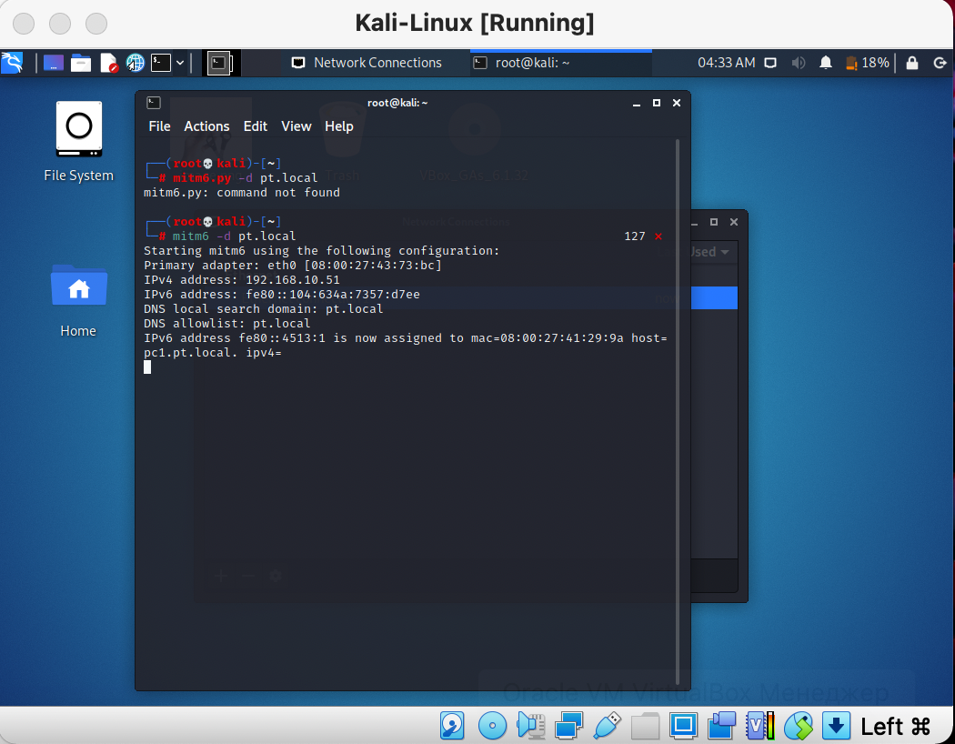Viewport: 955px width, 744px height.
Task: Launch the text editor panel icon
Action: coord(108,63)
